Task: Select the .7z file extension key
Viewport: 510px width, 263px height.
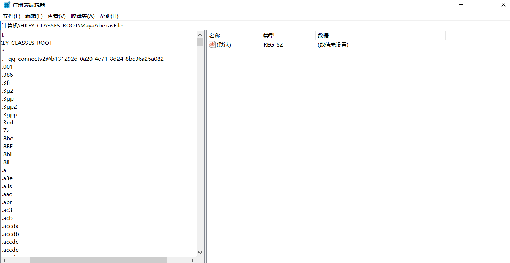Action: pyautogui.click(x=5, y=130)
